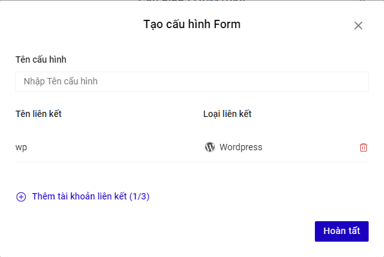The height and width of the screenshot is (257, 384).
Task: Click the word Form in the title
Action: 227,25
